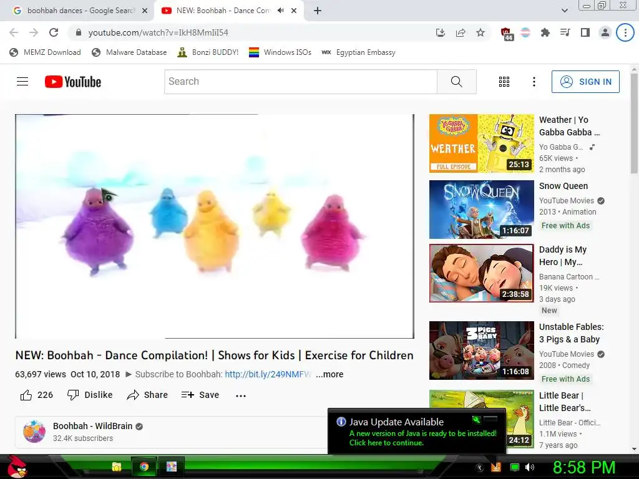Screen dimensions: 639x479
Task: Go back in Chrome
Action: (14, 32)
